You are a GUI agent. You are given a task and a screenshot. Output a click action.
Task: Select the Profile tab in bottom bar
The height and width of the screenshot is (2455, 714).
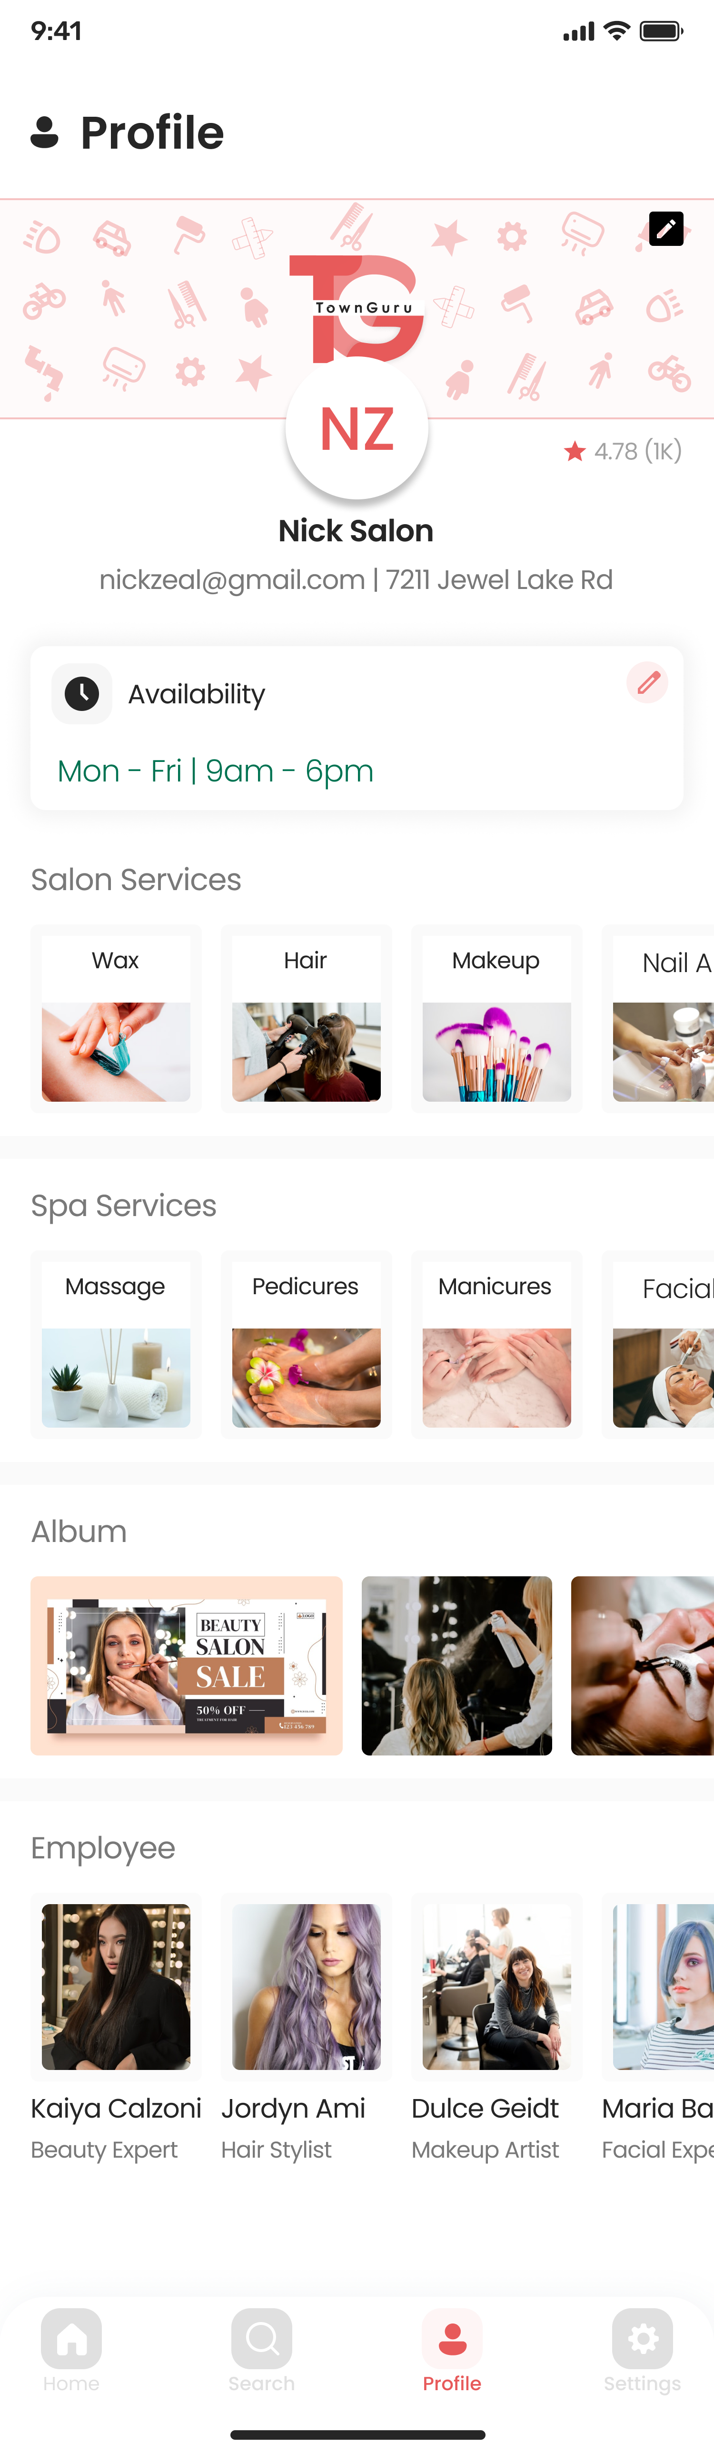coord(452,2350)
